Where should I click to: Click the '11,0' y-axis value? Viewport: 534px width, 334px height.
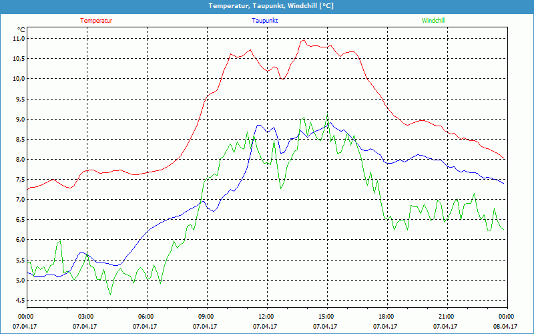(19, 39)
